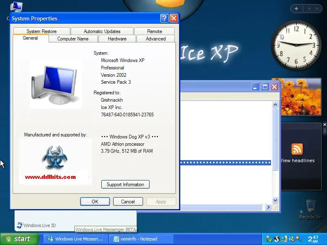The width and height of the screenshot is (327, 245).
Task: Switch to the Automatic Updates tab
Action: coord(102,31)
